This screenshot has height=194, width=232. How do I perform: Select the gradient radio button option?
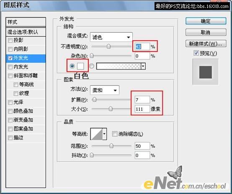coord(92,66)
